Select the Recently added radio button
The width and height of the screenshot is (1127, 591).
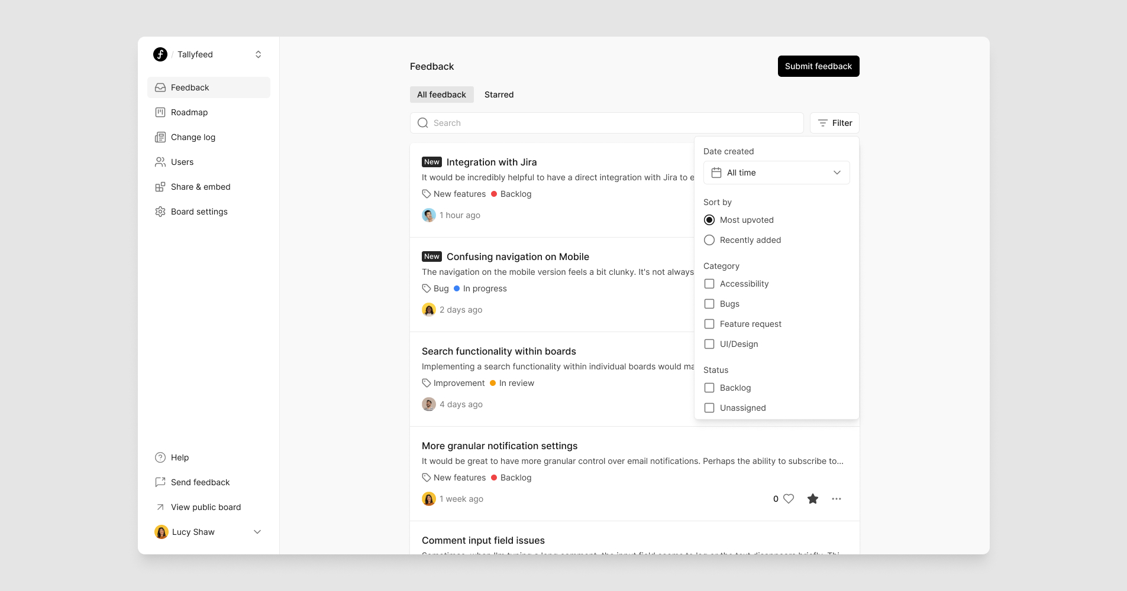point(709,240)
